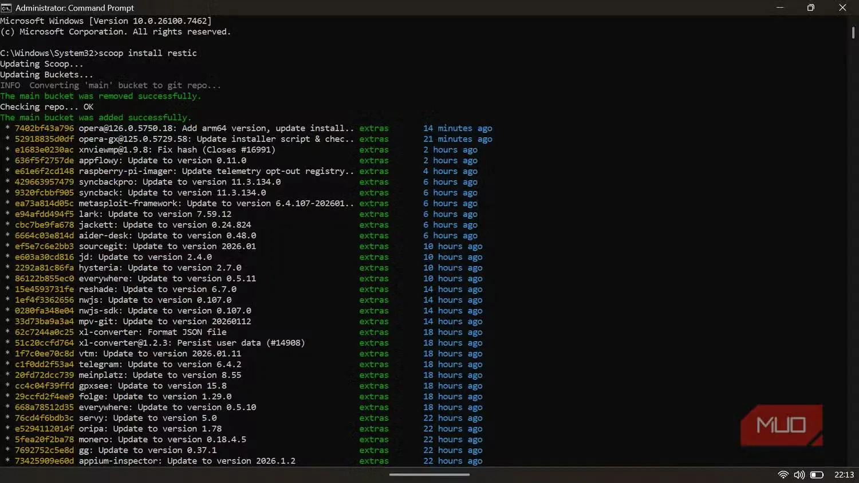Click the xnviewmp@1.9.8 Fix hash commit message
Viewport: 859px width, 483px height.
click(177, 150)
